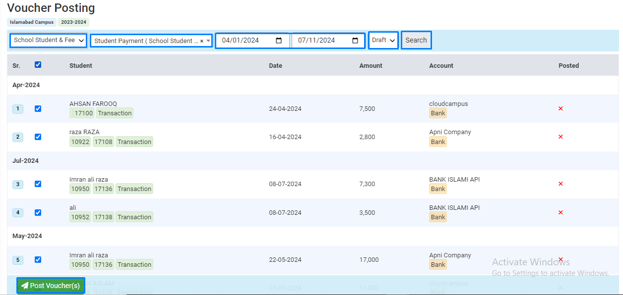Click the serial number 1 badge

[18, 109]
